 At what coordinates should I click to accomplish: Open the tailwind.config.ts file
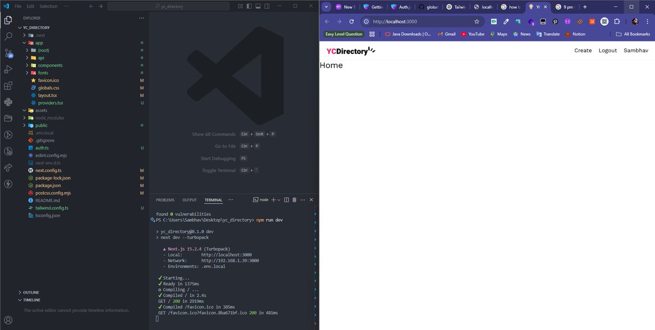pyautogui.click(x=52, y=208)
